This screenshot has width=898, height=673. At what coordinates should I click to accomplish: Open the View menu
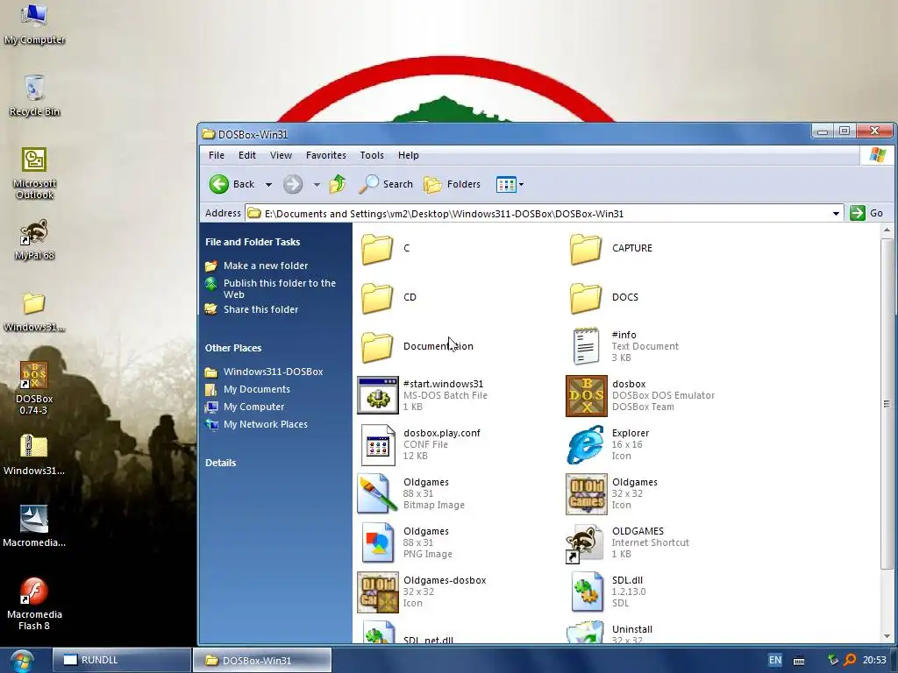pos(281,155)
